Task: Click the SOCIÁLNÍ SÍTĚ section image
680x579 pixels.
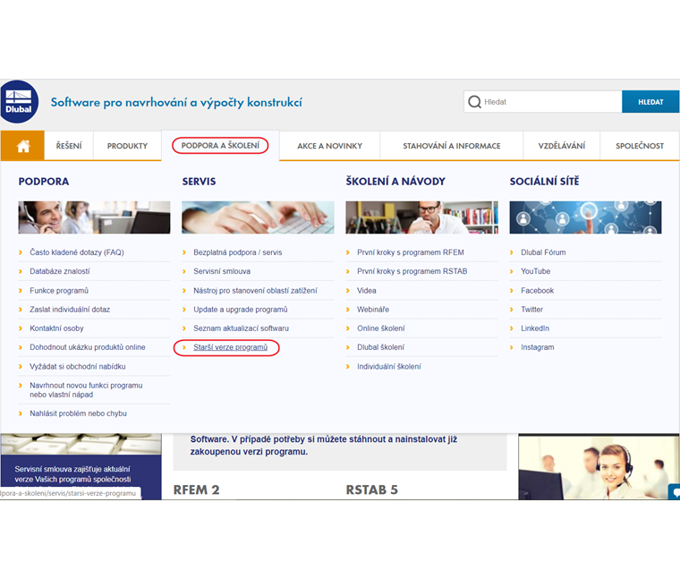Action: 585,217
